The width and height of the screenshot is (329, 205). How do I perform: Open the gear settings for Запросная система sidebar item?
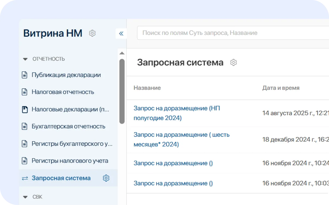point(106,178)
